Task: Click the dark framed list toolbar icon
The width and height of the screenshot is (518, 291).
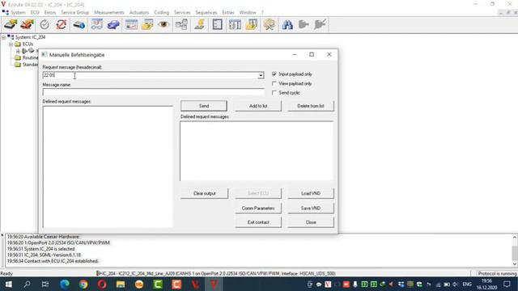Action: [x=218, y=25]
